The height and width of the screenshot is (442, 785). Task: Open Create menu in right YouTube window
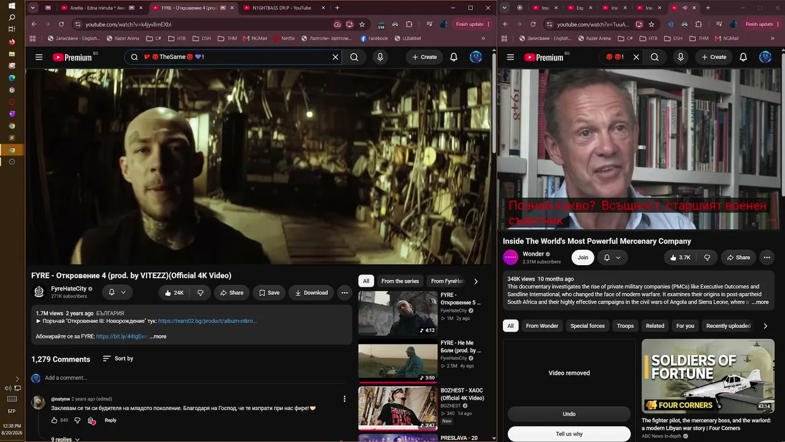(x=714, y=57)
